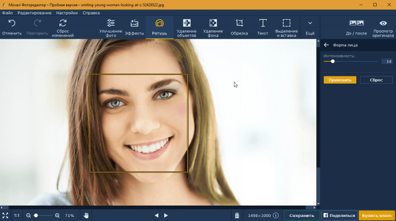This screenshot has height=221, width=396.
Task: Open Selection and insert (Выделение и вставка) tool
Action: coord(287,23)
